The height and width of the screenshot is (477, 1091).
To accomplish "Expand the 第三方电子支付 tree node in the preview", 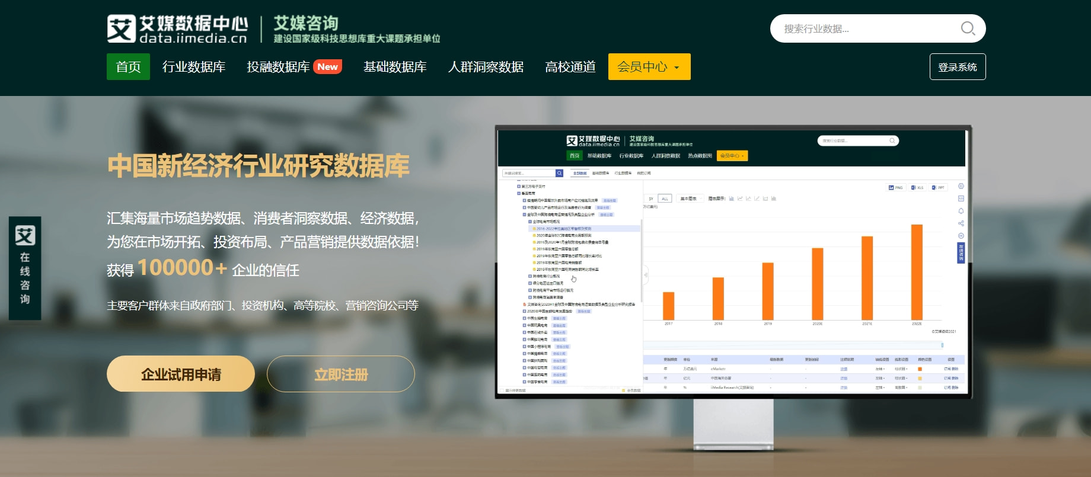I will point(519,187).
